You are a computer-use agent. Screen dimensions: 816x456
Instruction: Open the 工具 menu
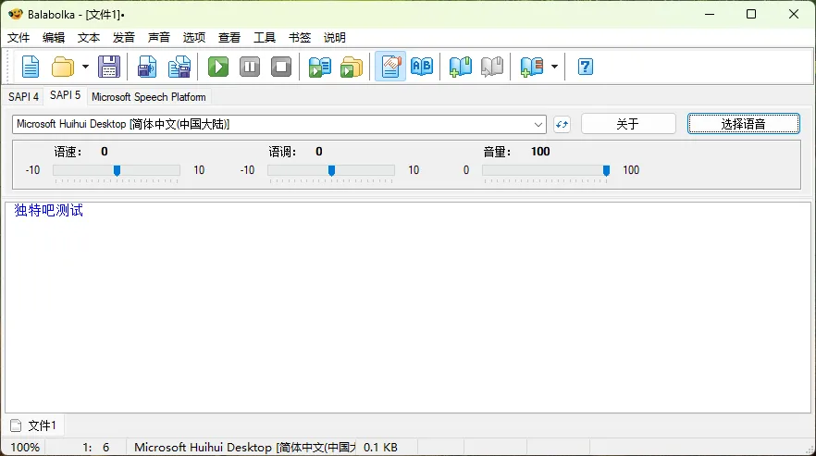pos(265,38)
